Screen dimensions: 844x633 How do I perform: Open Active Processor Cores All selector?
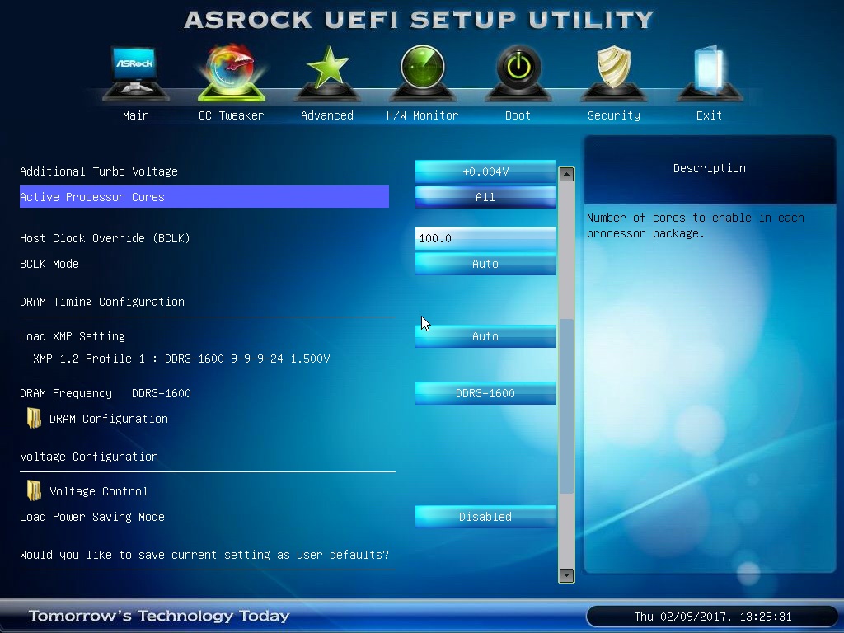(x=485, y=197)
